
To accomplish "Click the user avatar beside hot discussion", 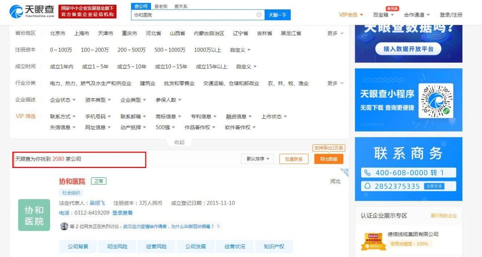I will coord(64,226).
